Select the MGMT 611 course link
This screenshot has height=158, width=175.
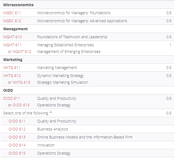(x=12, y=45)
